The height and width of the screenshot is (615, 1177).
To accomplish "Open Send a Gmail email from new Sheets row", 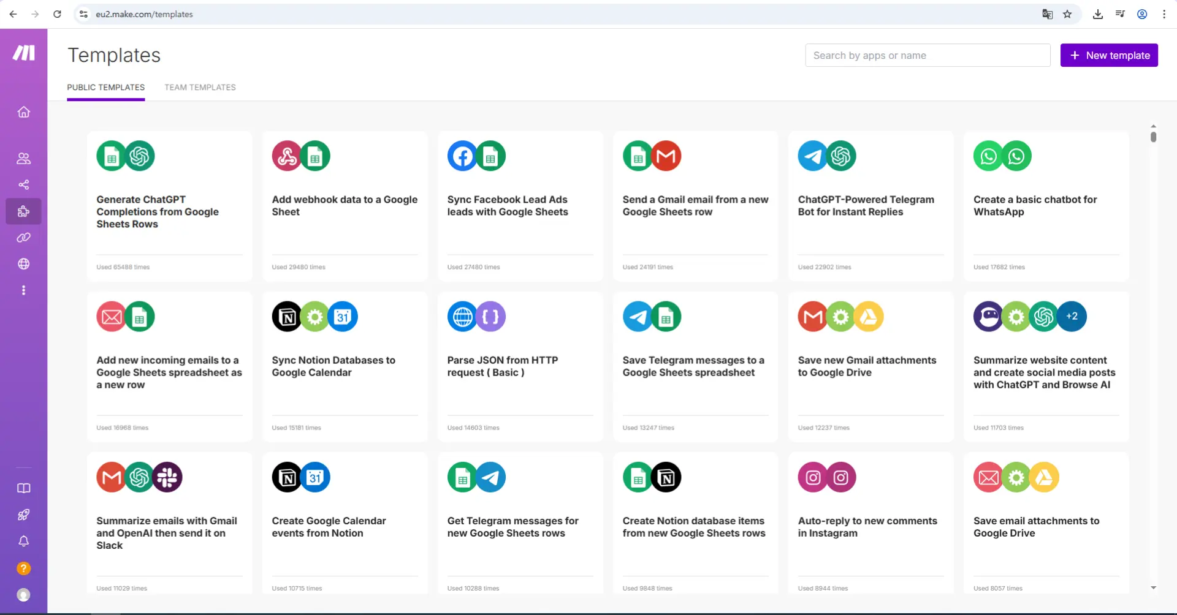I will (696, 206).
